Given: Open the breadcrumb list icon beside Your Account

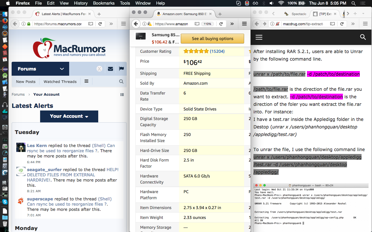Looking at the screenshot, I should coord(122,95).
